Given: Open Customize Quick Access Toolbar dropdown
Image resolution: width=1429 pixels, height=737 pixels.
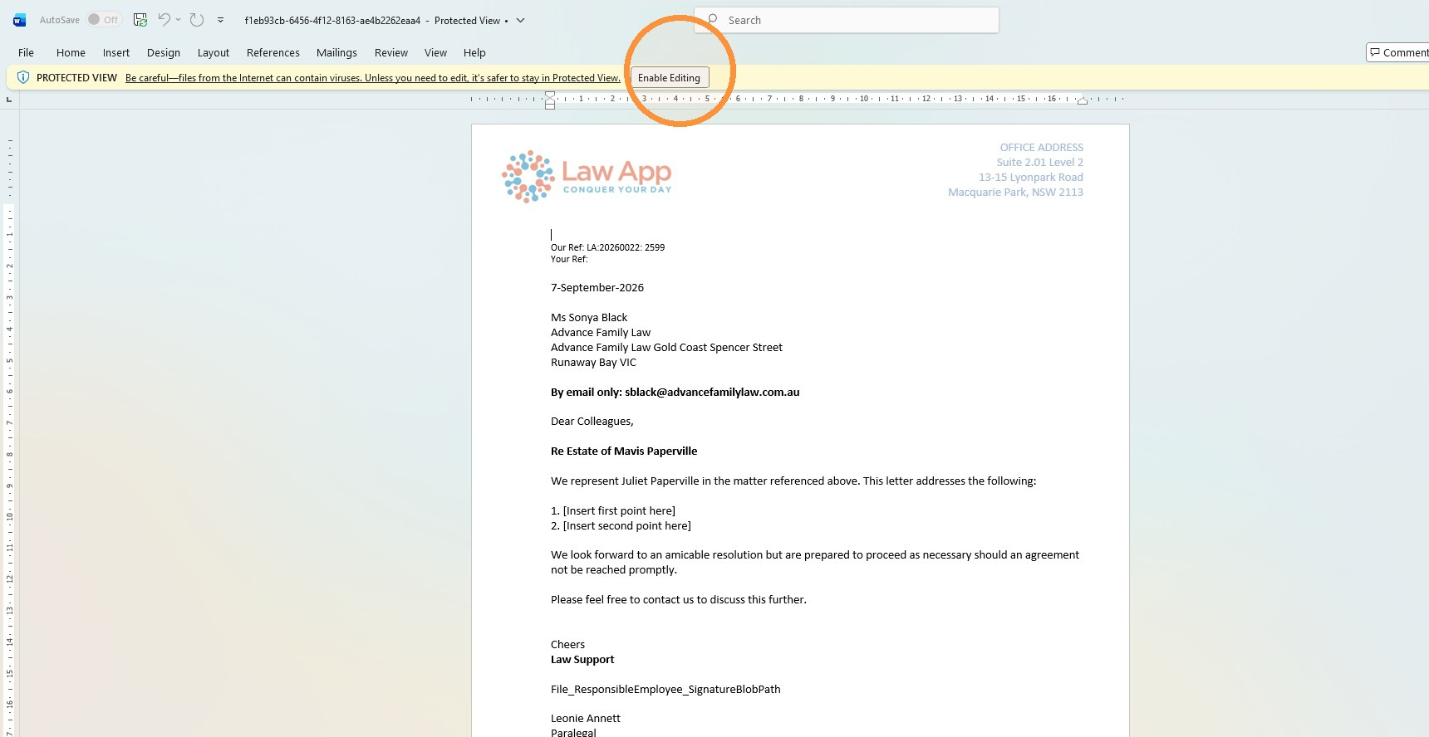Looking at the screenshot, I should [x=220, y=20].
